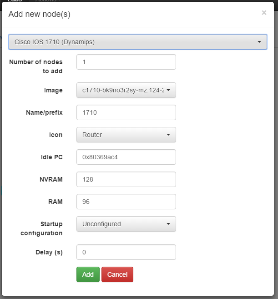Viewport: 278px width, 299px height.
Task: Click the Add new node(s) dialog title
Action: pyautogui.click(x=40, y=14)
